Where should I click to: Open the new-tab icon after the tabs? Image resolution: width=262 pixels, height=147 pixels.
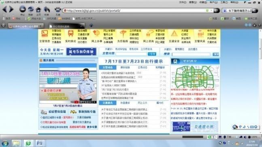pyautogui.click(x=91, y=25)
